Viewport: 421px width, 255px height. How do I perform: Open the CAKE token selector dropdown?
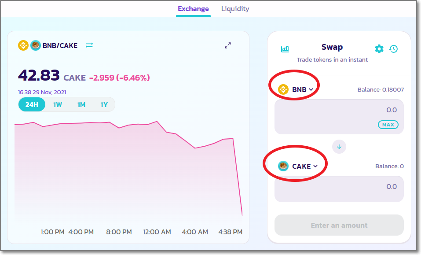298,166
